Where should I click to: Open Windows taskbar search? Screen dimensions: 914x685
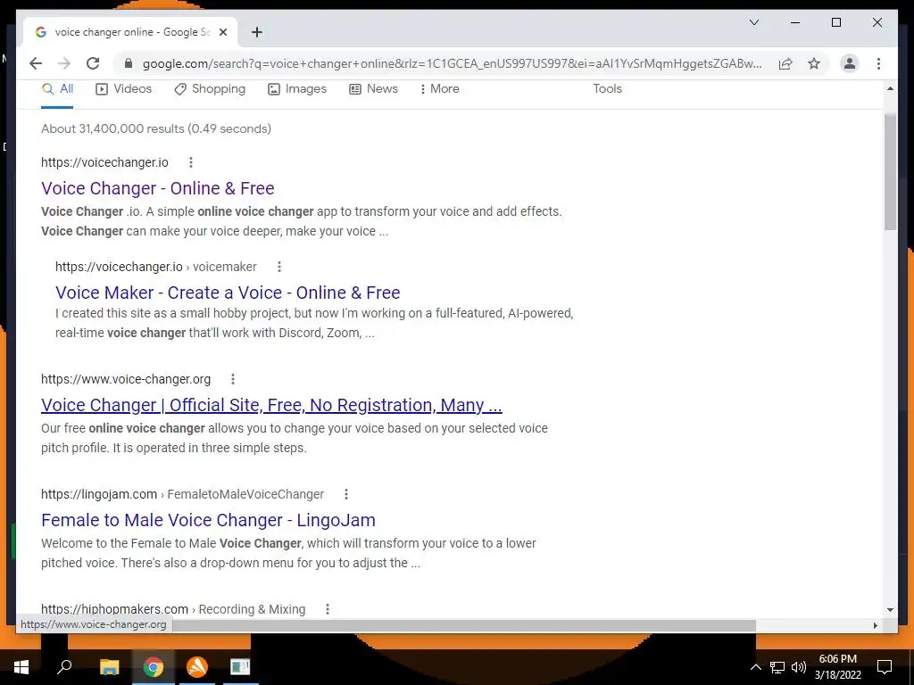(64, 667)
